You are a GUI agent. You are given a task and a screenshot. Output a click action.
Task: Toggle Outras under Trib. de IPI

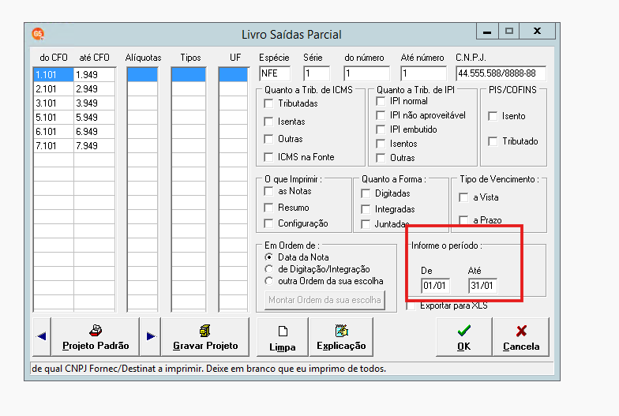coord(381,158)
